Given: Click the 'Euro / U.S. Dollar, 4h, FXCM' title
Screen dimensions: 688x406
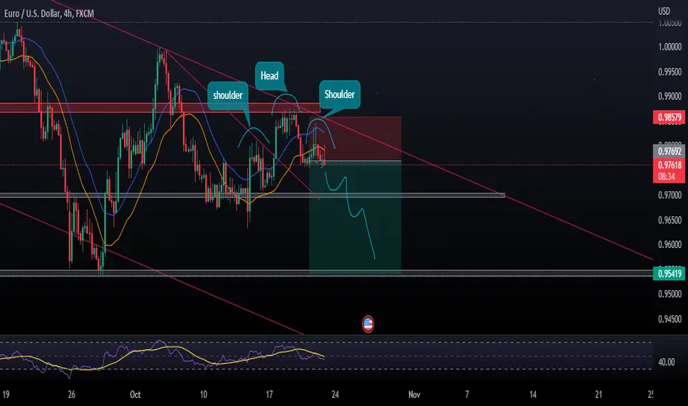Looking at the screenshot, I should (x=49, y=13).
